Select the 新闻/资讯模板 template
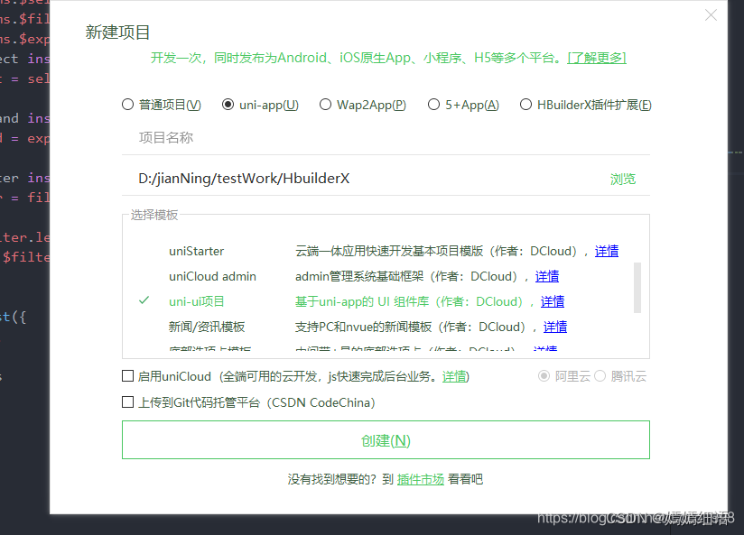744x535 pixels. point(207,327)
